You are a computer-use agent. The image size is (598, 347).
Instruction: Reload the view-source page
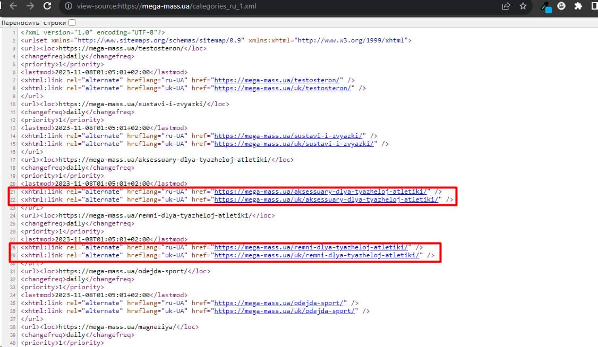pyautogui.click(x=47, y=6)
